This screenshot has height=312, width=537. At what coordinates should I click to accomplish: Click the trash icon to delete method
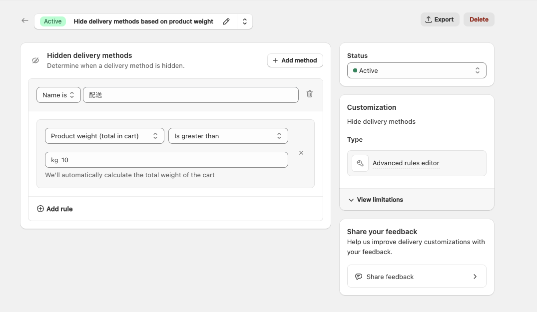tap(310, 94)
